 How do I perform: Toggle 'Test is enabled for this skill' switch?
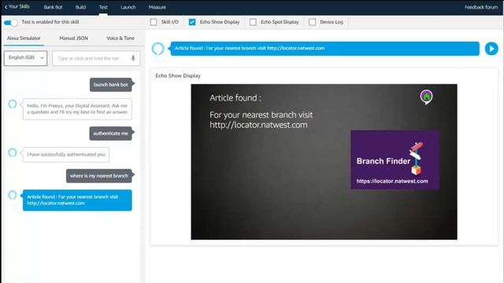pyautogui.click(x=10, y=23)
